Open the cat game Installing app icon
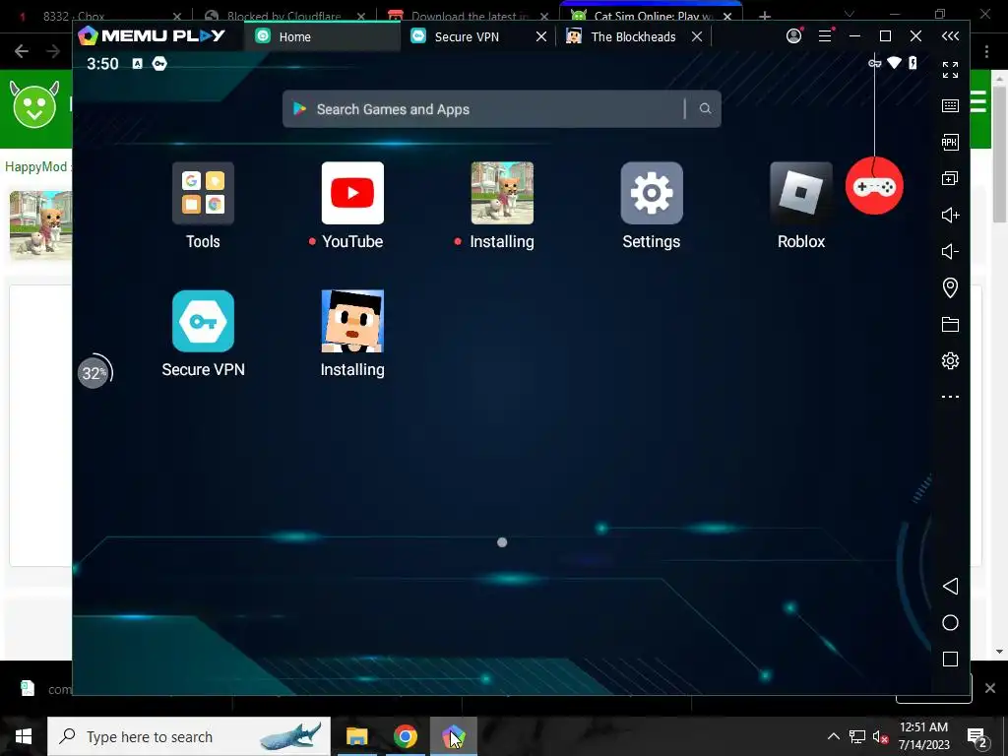1008x756 pixels. (502, 193)
